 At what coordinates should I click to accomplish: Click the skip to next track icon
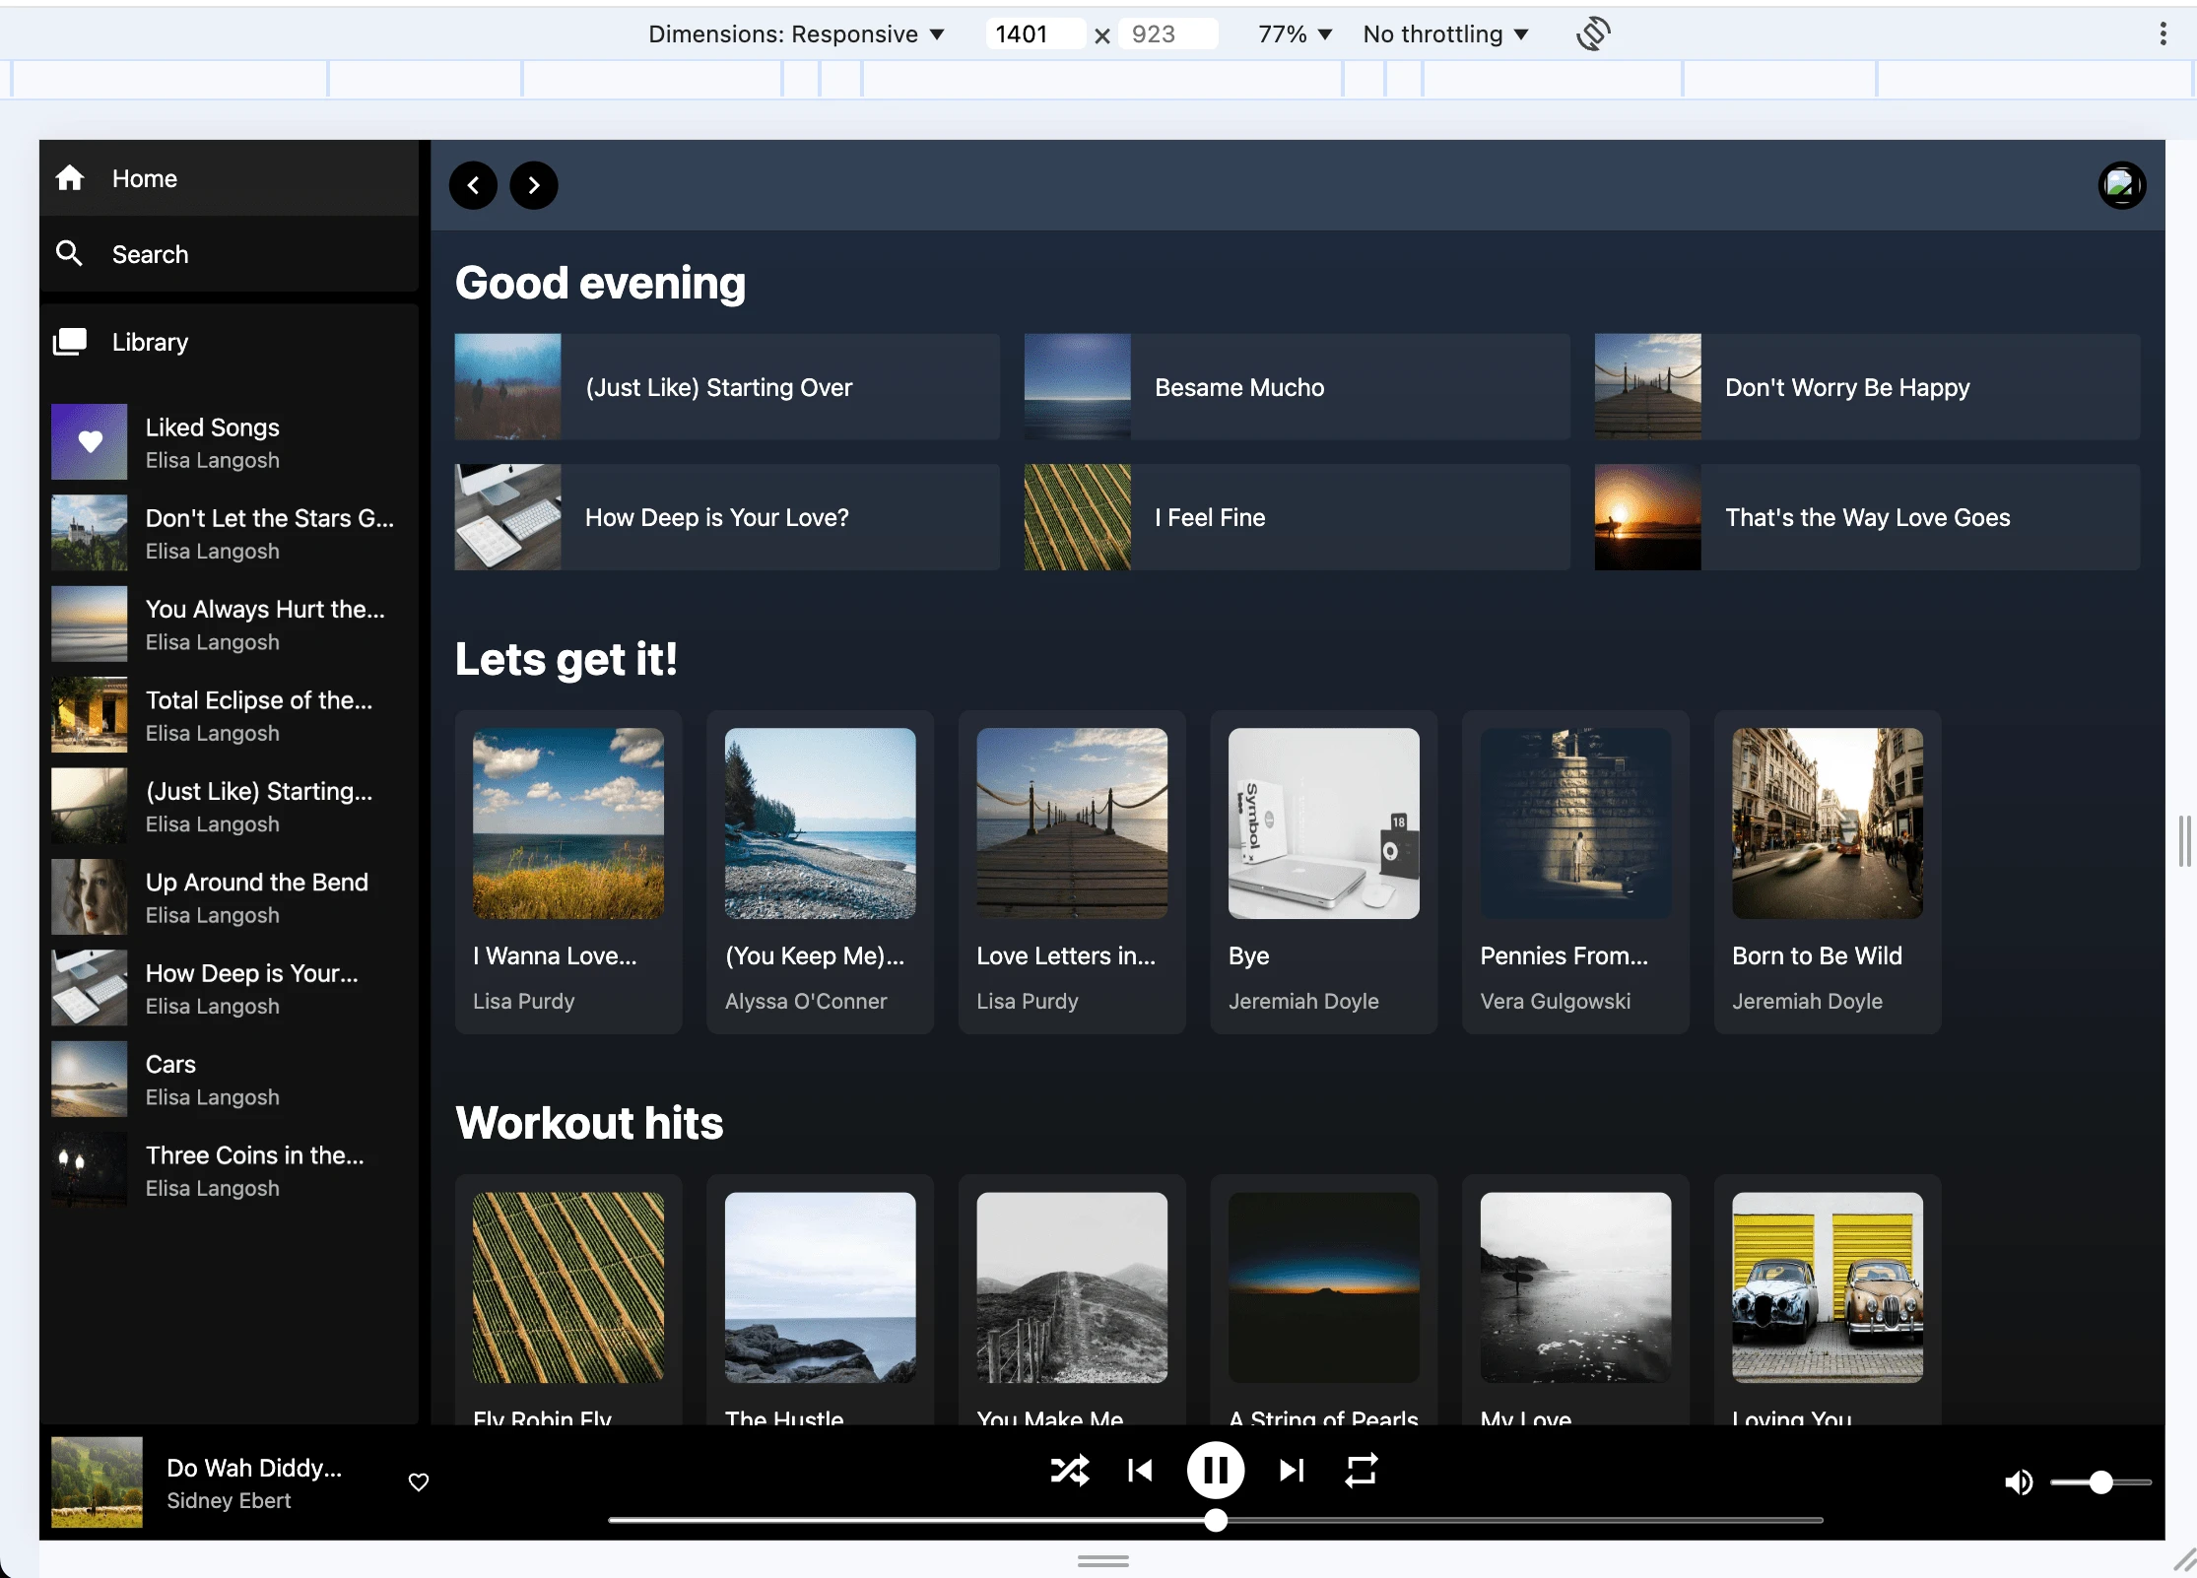1292,1471
